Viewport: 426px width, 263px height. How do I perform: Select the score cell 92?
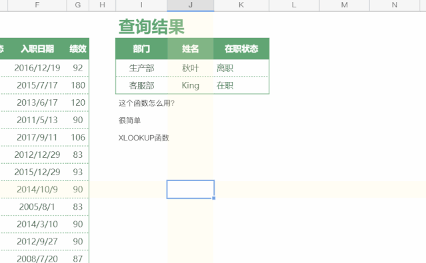[78, 68]
